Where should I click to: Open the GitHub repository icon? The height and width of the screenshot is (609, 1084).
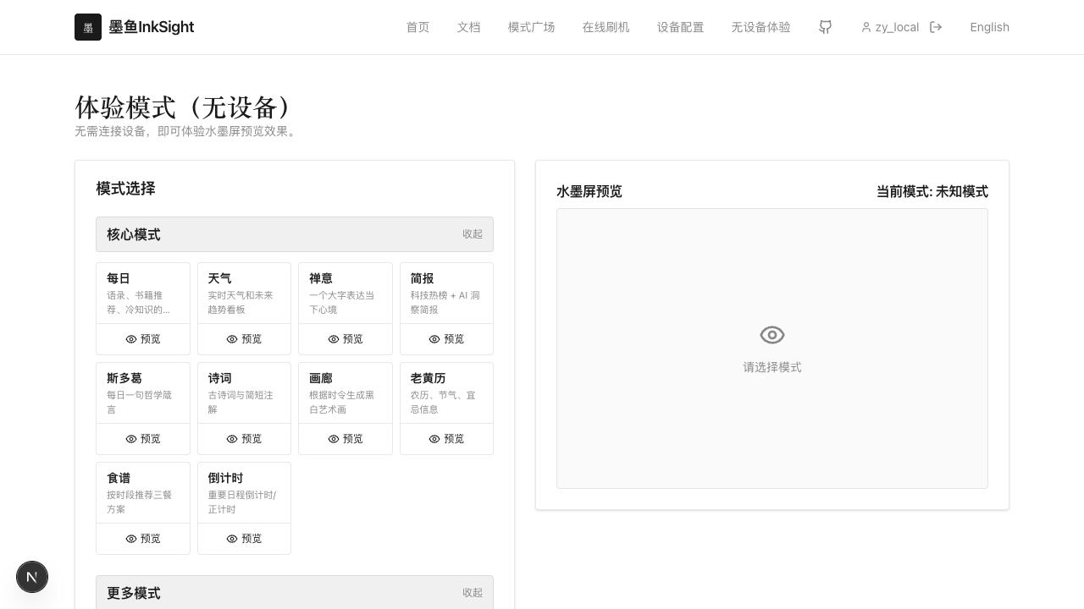tap(825, 27)
